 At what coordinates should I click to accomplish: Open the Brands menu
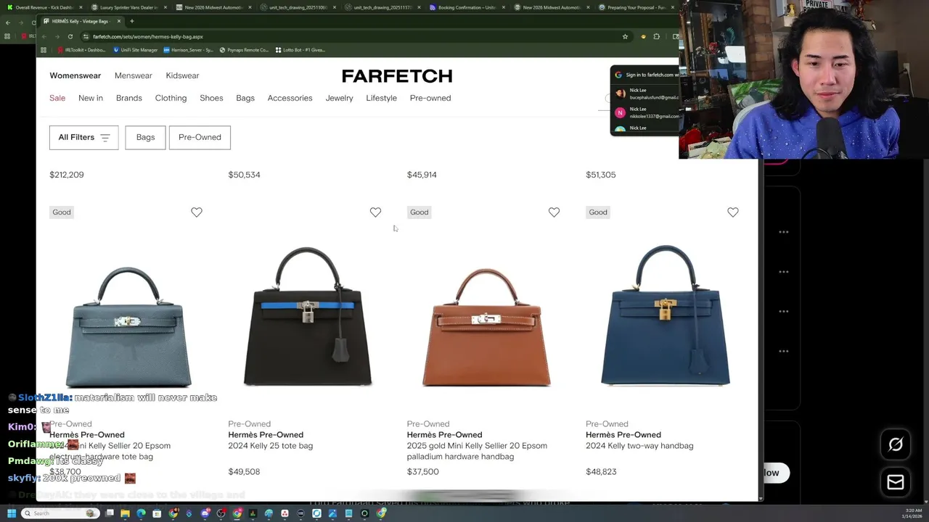[129, 98]
